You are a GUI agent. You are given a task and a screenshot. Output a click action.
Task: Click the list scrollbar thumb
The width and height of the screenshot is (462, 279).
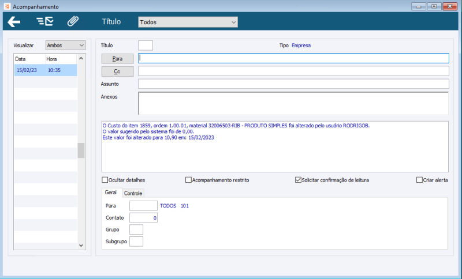[81, 150]
